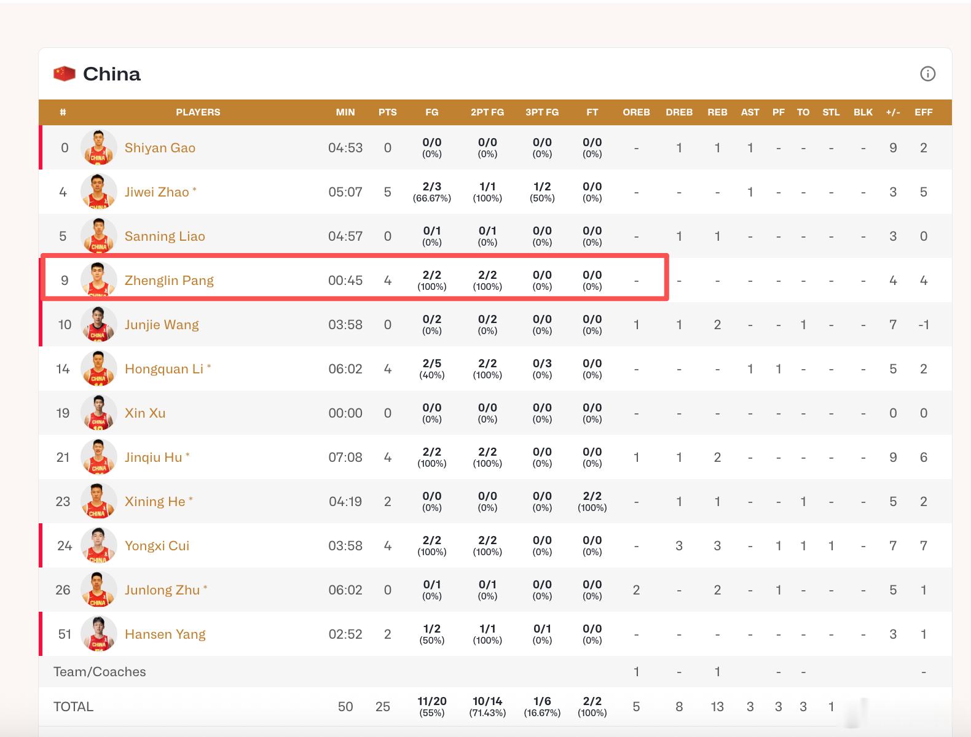Click the FG column header

pyautogui.click(x=432, y=112)
